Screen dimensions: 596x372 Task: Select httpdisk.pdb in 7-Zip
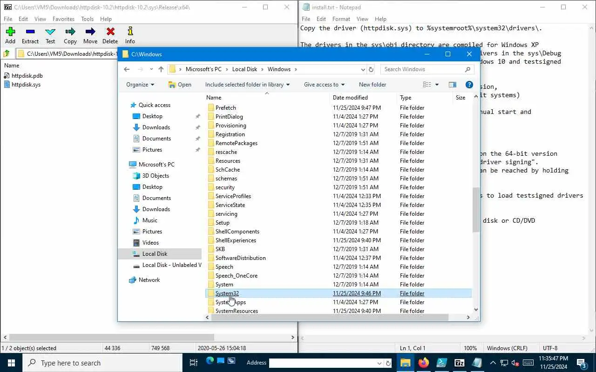[x=27, y=75]
